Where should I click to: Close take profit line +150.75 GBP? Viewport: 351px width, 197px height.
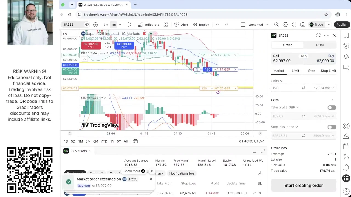[235, 55]
